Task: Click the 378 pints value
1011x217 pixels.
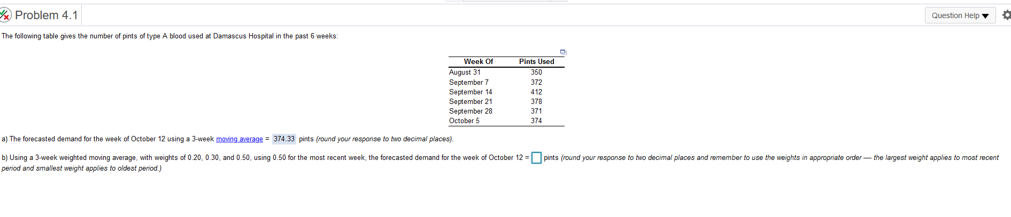Action: (x=536, y=102)
